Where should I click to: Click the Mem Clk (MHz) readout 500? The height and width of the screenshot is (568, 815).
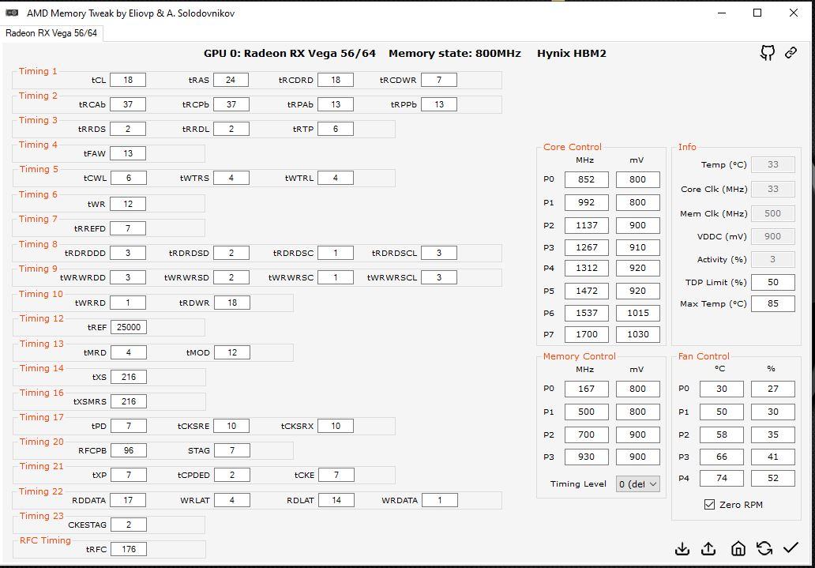(x=773, y=214)
